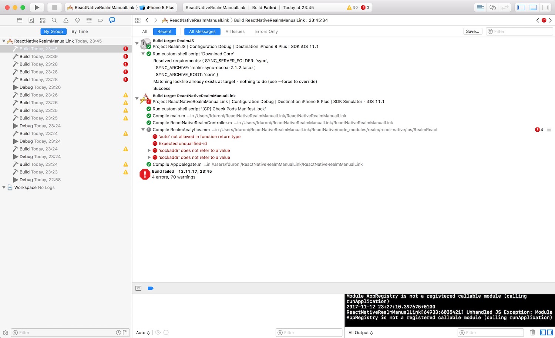This screenshot has height=338, width=555.
Task: Select the All Messages tab
Action: click(x=202, y=31)
